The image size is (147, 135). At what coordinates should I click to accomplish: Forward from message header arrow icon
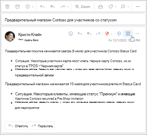pos(98,34)
